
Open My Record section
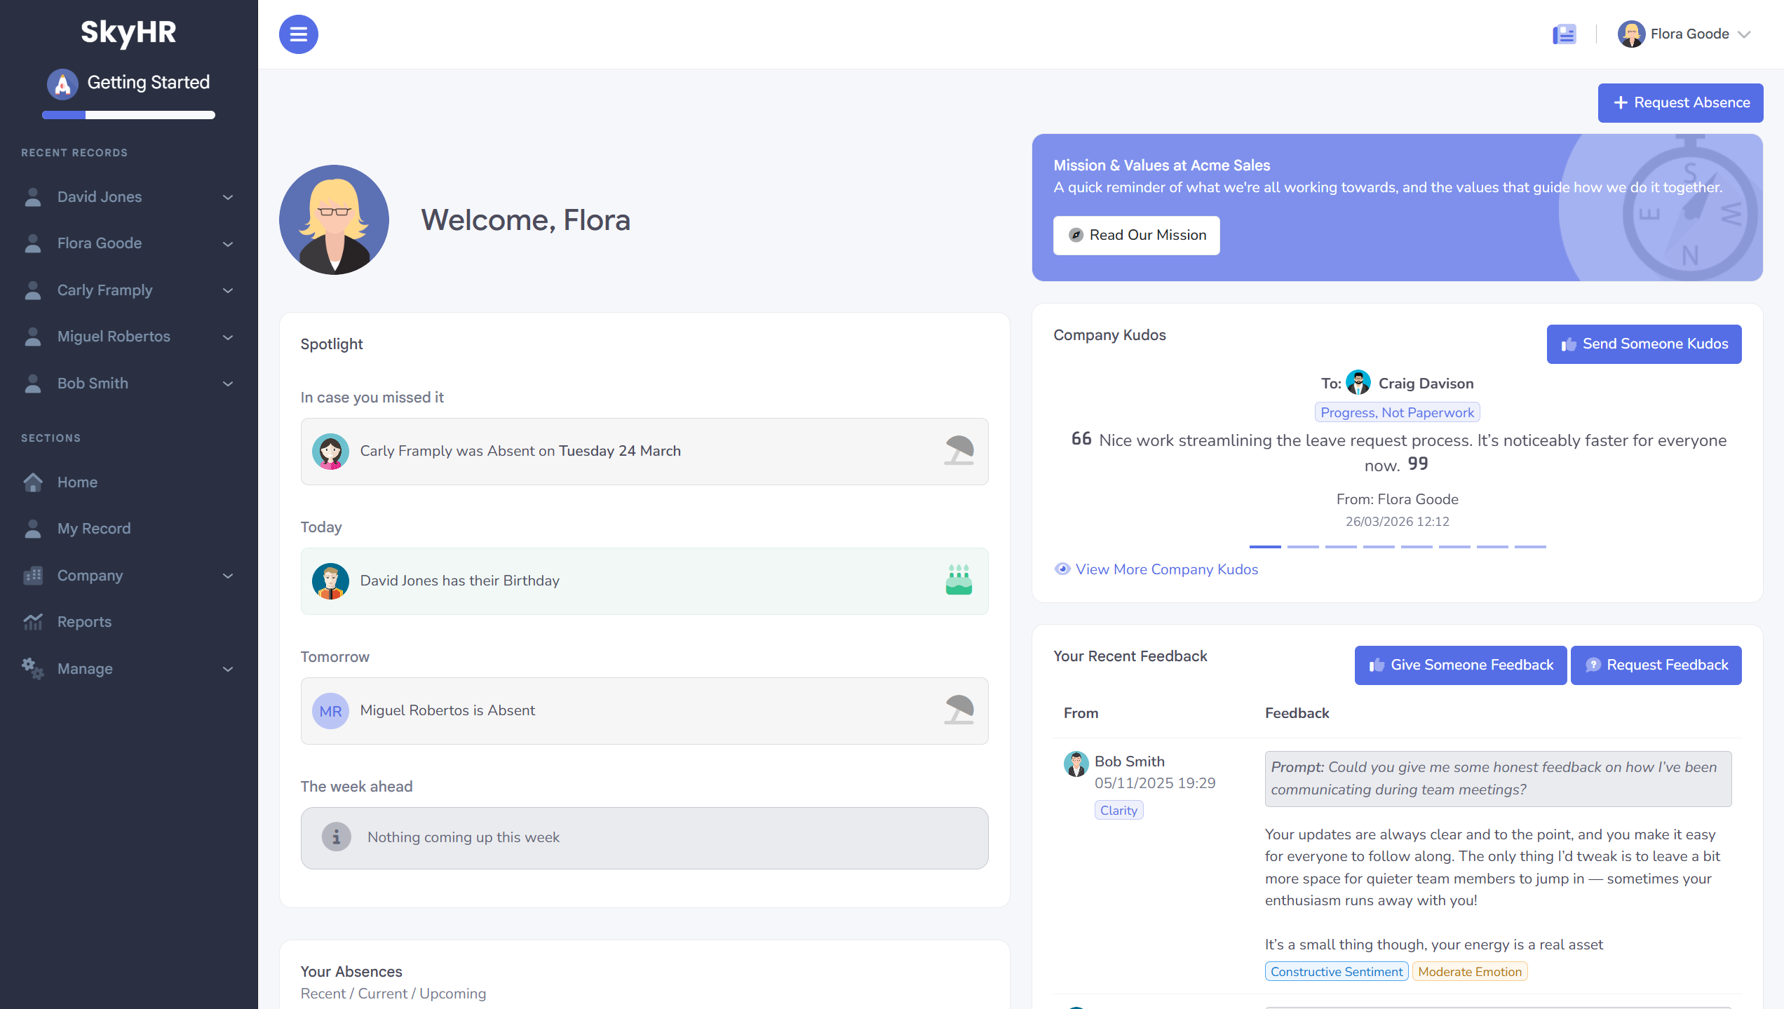(94, 529)
